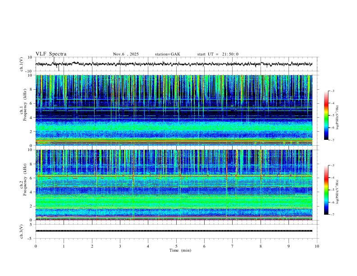
Task: Select the "station=GAK" header label
Action: pyautogui.click(x=167, y=54)
